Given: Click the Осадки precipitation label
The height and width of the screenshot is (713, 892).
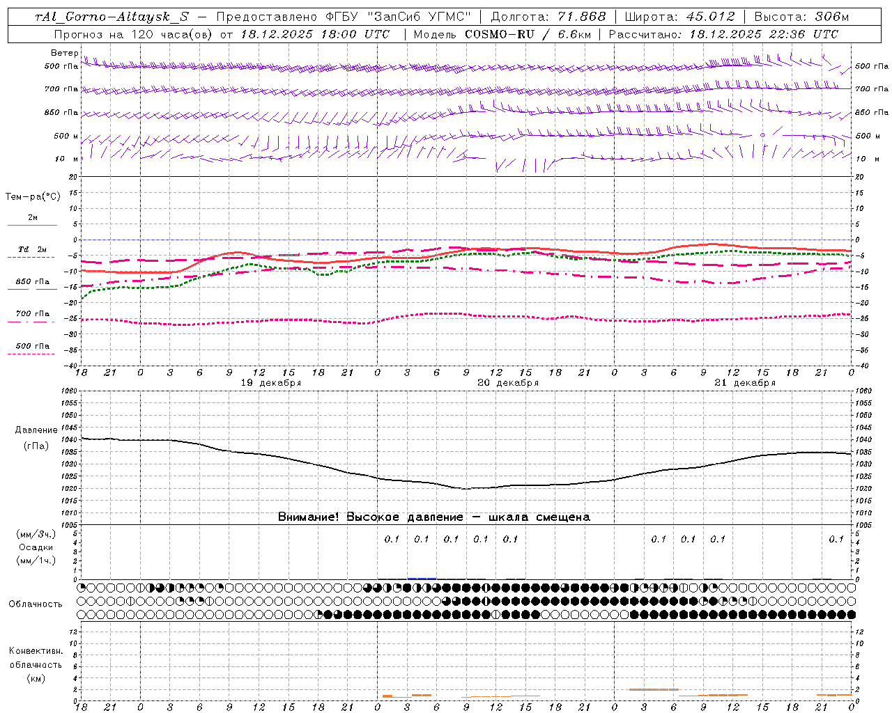Looking at the screenshot, I should click(x=36, y=547).
